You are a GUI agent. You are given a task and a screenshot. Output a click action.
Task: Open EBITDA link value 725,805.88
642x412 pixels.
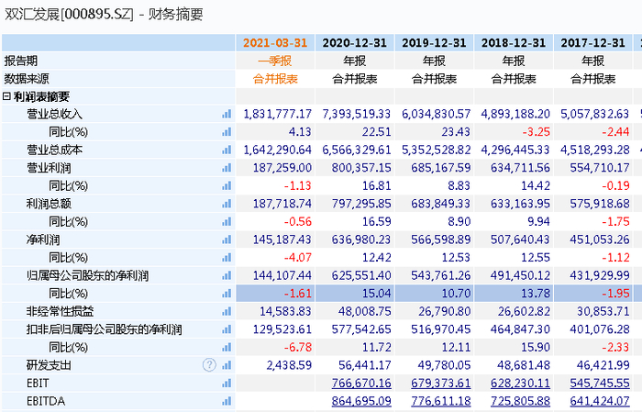pyautogui.click(x=520, y=401)
